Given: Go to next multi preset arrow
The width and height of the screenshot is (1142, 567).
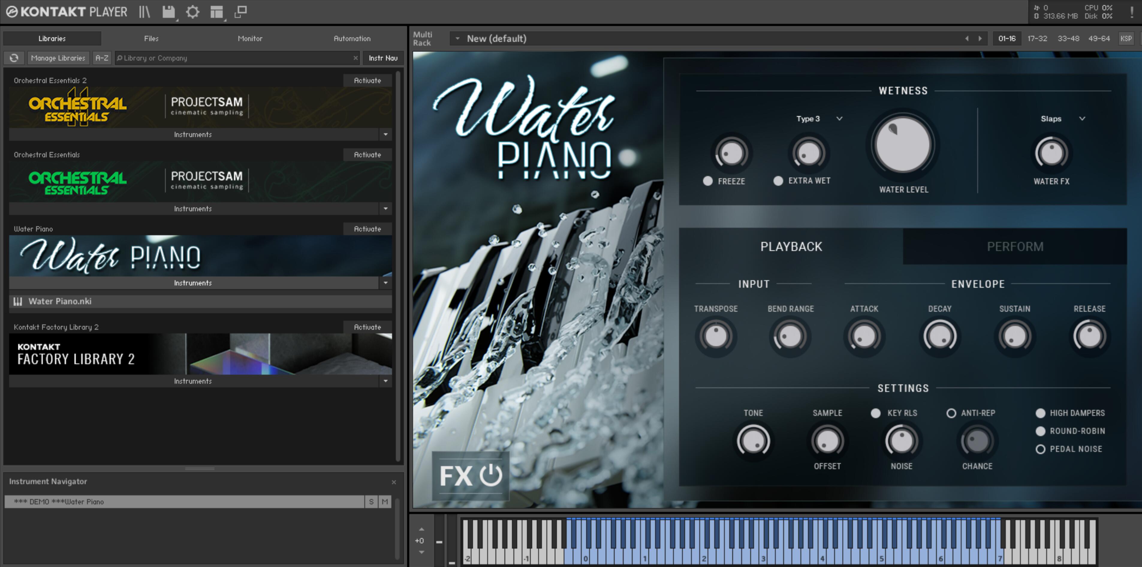Looking at the screenshot, I should [x=980, y=39].
